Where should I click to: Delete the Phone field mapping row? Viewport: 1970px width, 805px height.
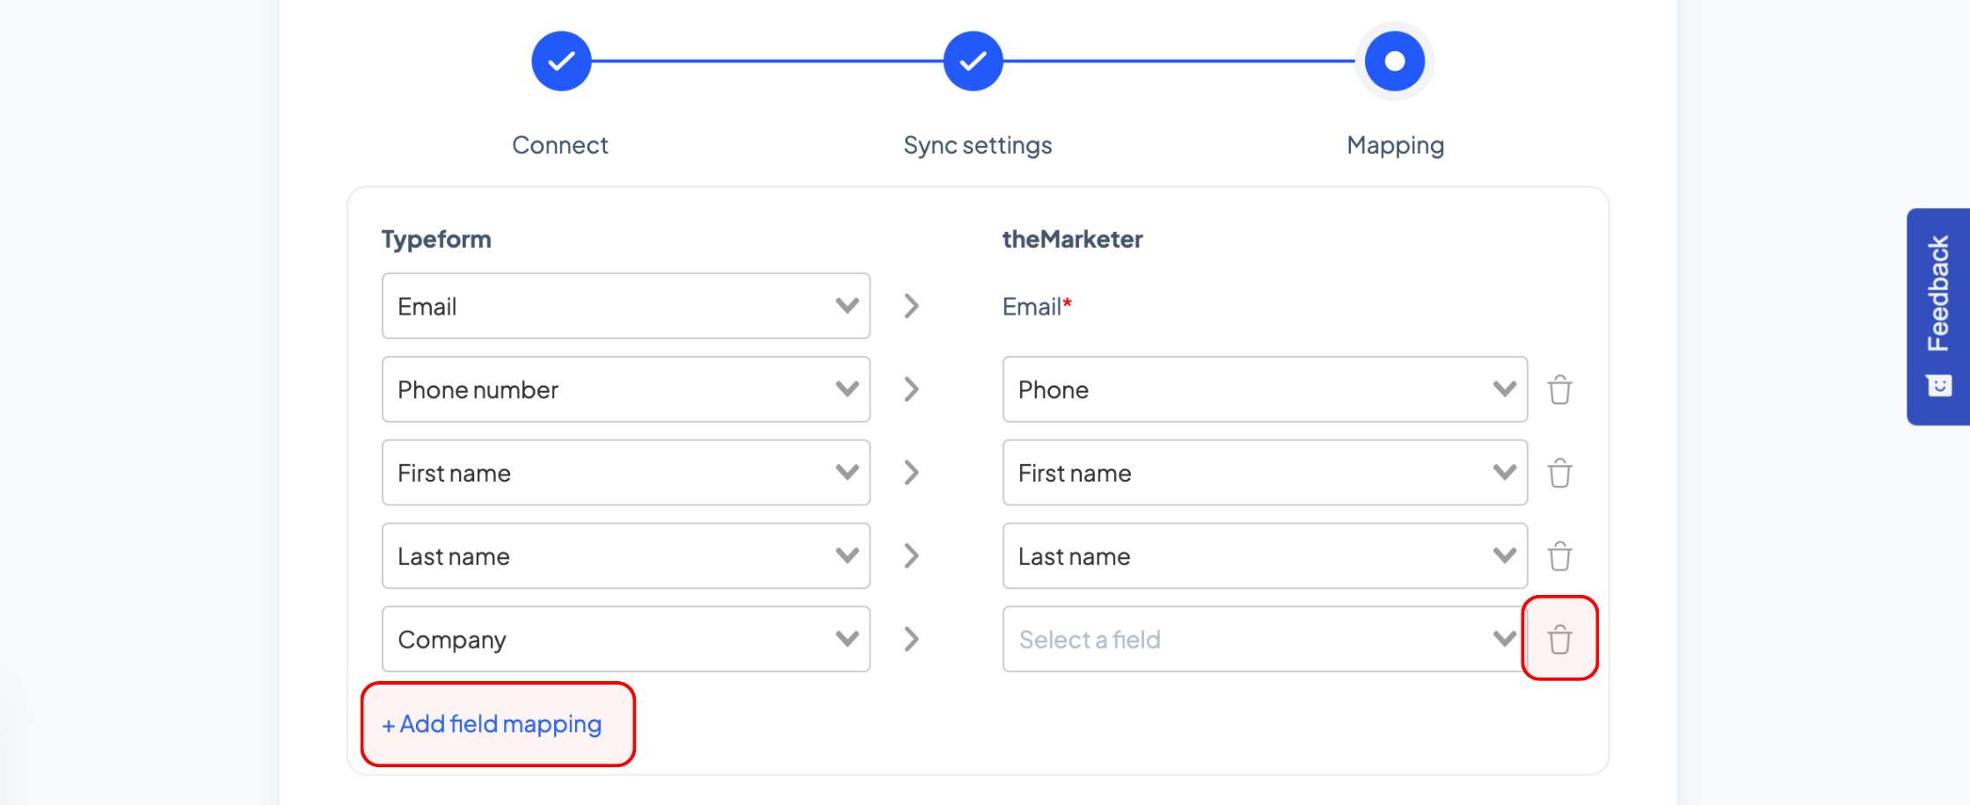(x=1559, y=389)
